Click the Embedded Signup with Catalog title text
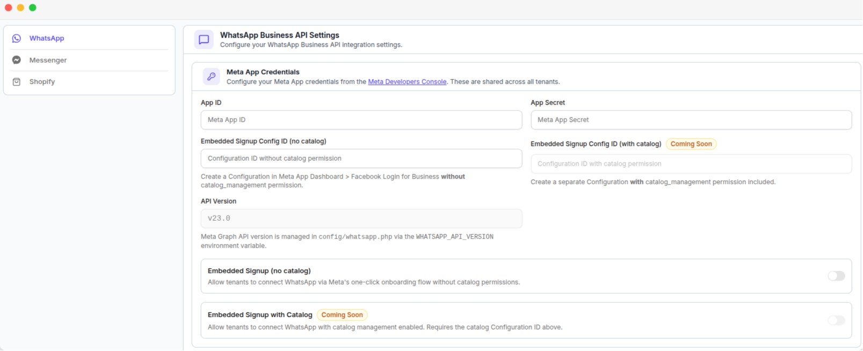 (260, 315)
